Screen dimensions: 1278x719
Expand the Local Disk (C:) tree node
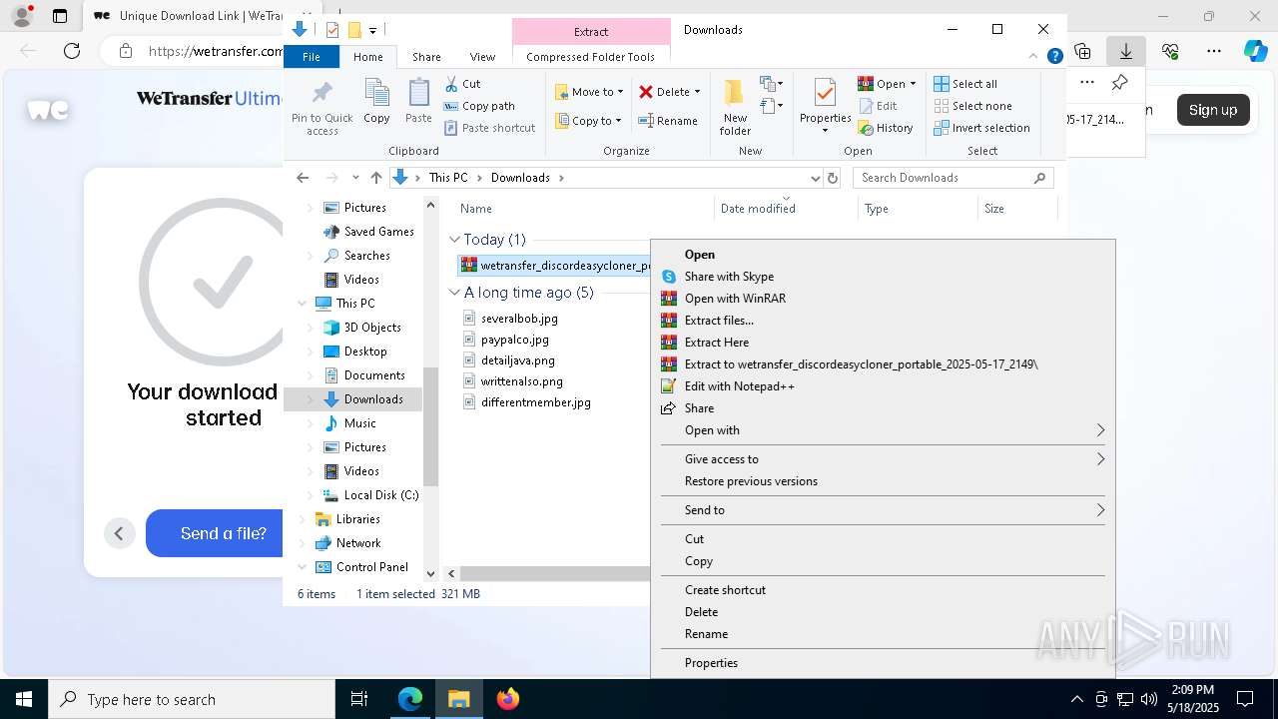310,495
